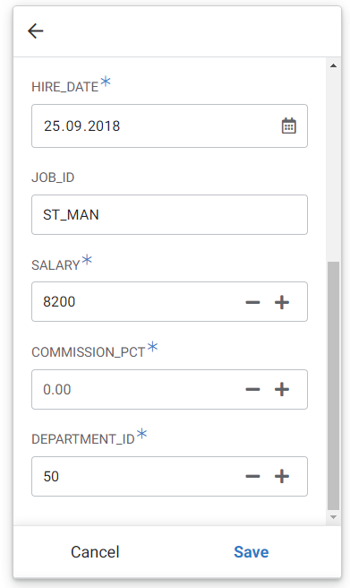The image size is (350, 588).
Task: Click the scrollbar down arrow
Action: pyautogui.click(x=333, y=517)
